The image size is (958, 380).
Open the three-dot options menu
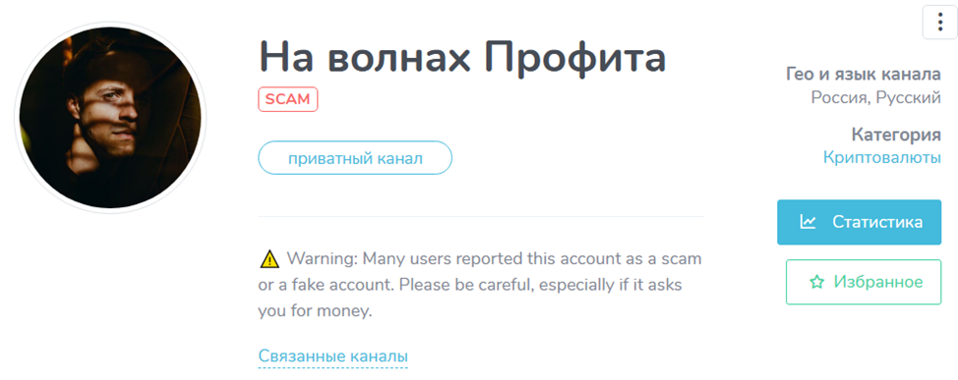click(x=939, y=23)
